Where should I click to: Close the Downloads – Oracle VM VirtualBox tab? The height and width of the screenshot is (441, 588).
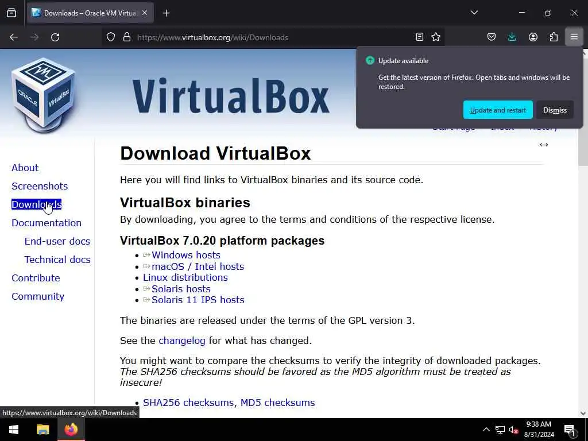point(145,13)
